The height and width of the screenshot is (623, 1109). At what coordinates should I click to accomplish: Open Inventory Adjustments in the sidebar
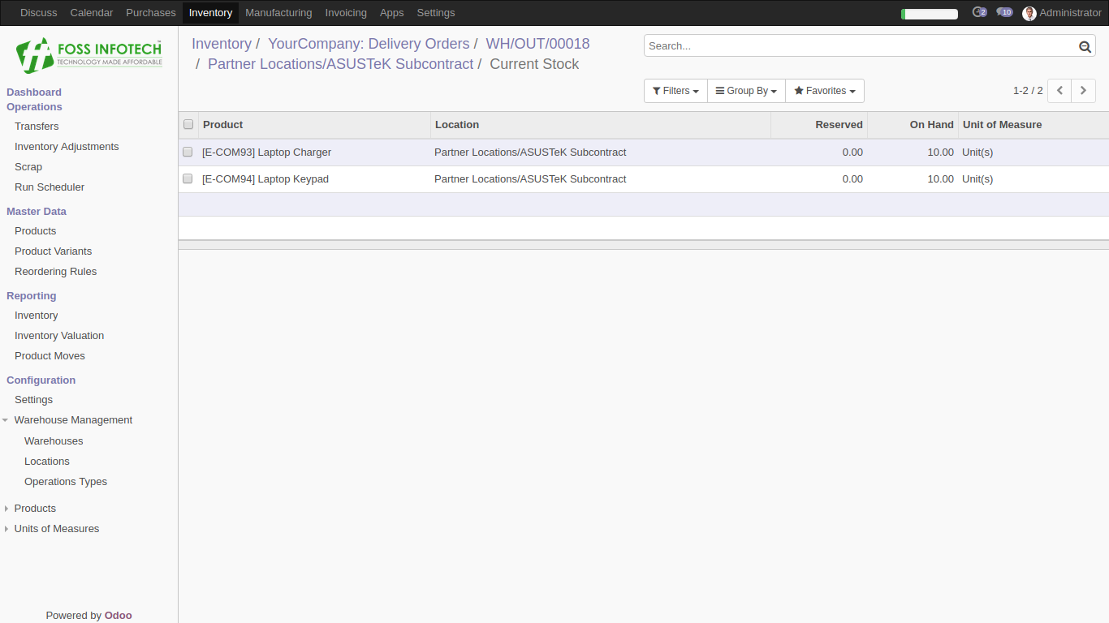tap(67, 147)
